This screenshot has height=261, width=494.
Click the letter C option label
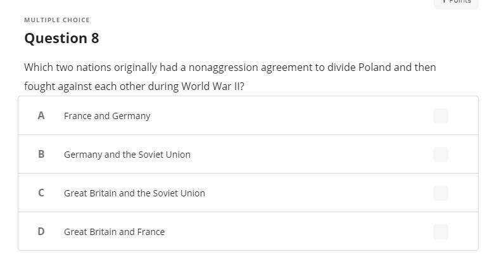coord(41,193)
